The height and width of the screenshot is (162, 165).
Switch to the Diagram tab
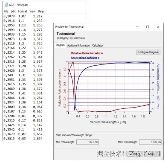click(x=60, y=45)
